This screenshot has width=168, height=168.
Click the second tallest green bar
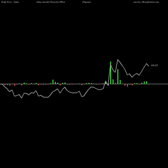[118, 77]
